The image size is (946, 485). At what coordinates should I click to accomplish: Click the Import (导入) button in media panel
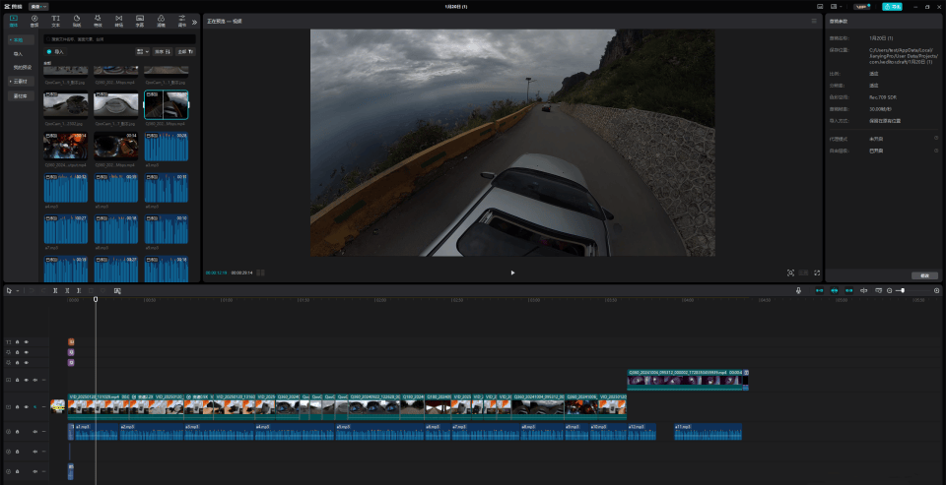pyautogui.click(x=55, y=52)
